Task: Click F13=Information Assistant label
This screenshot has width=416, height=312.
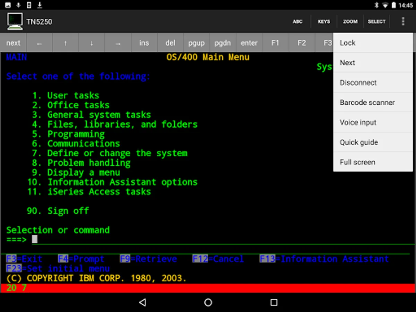Action: pos(324,259)
